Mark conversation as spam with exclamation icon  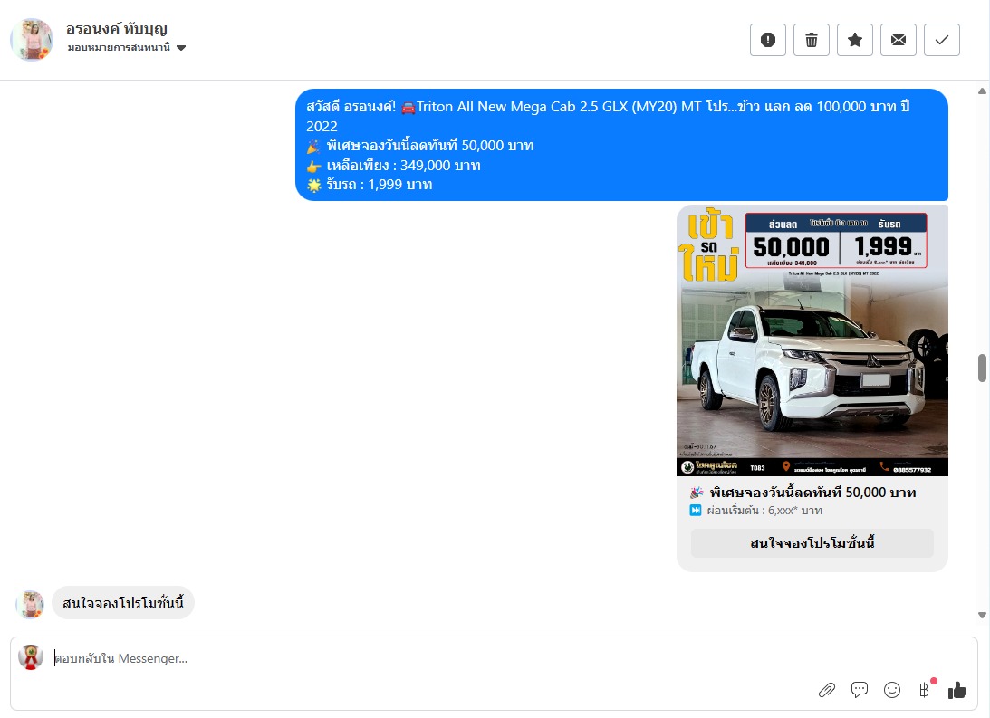(768, 40)
